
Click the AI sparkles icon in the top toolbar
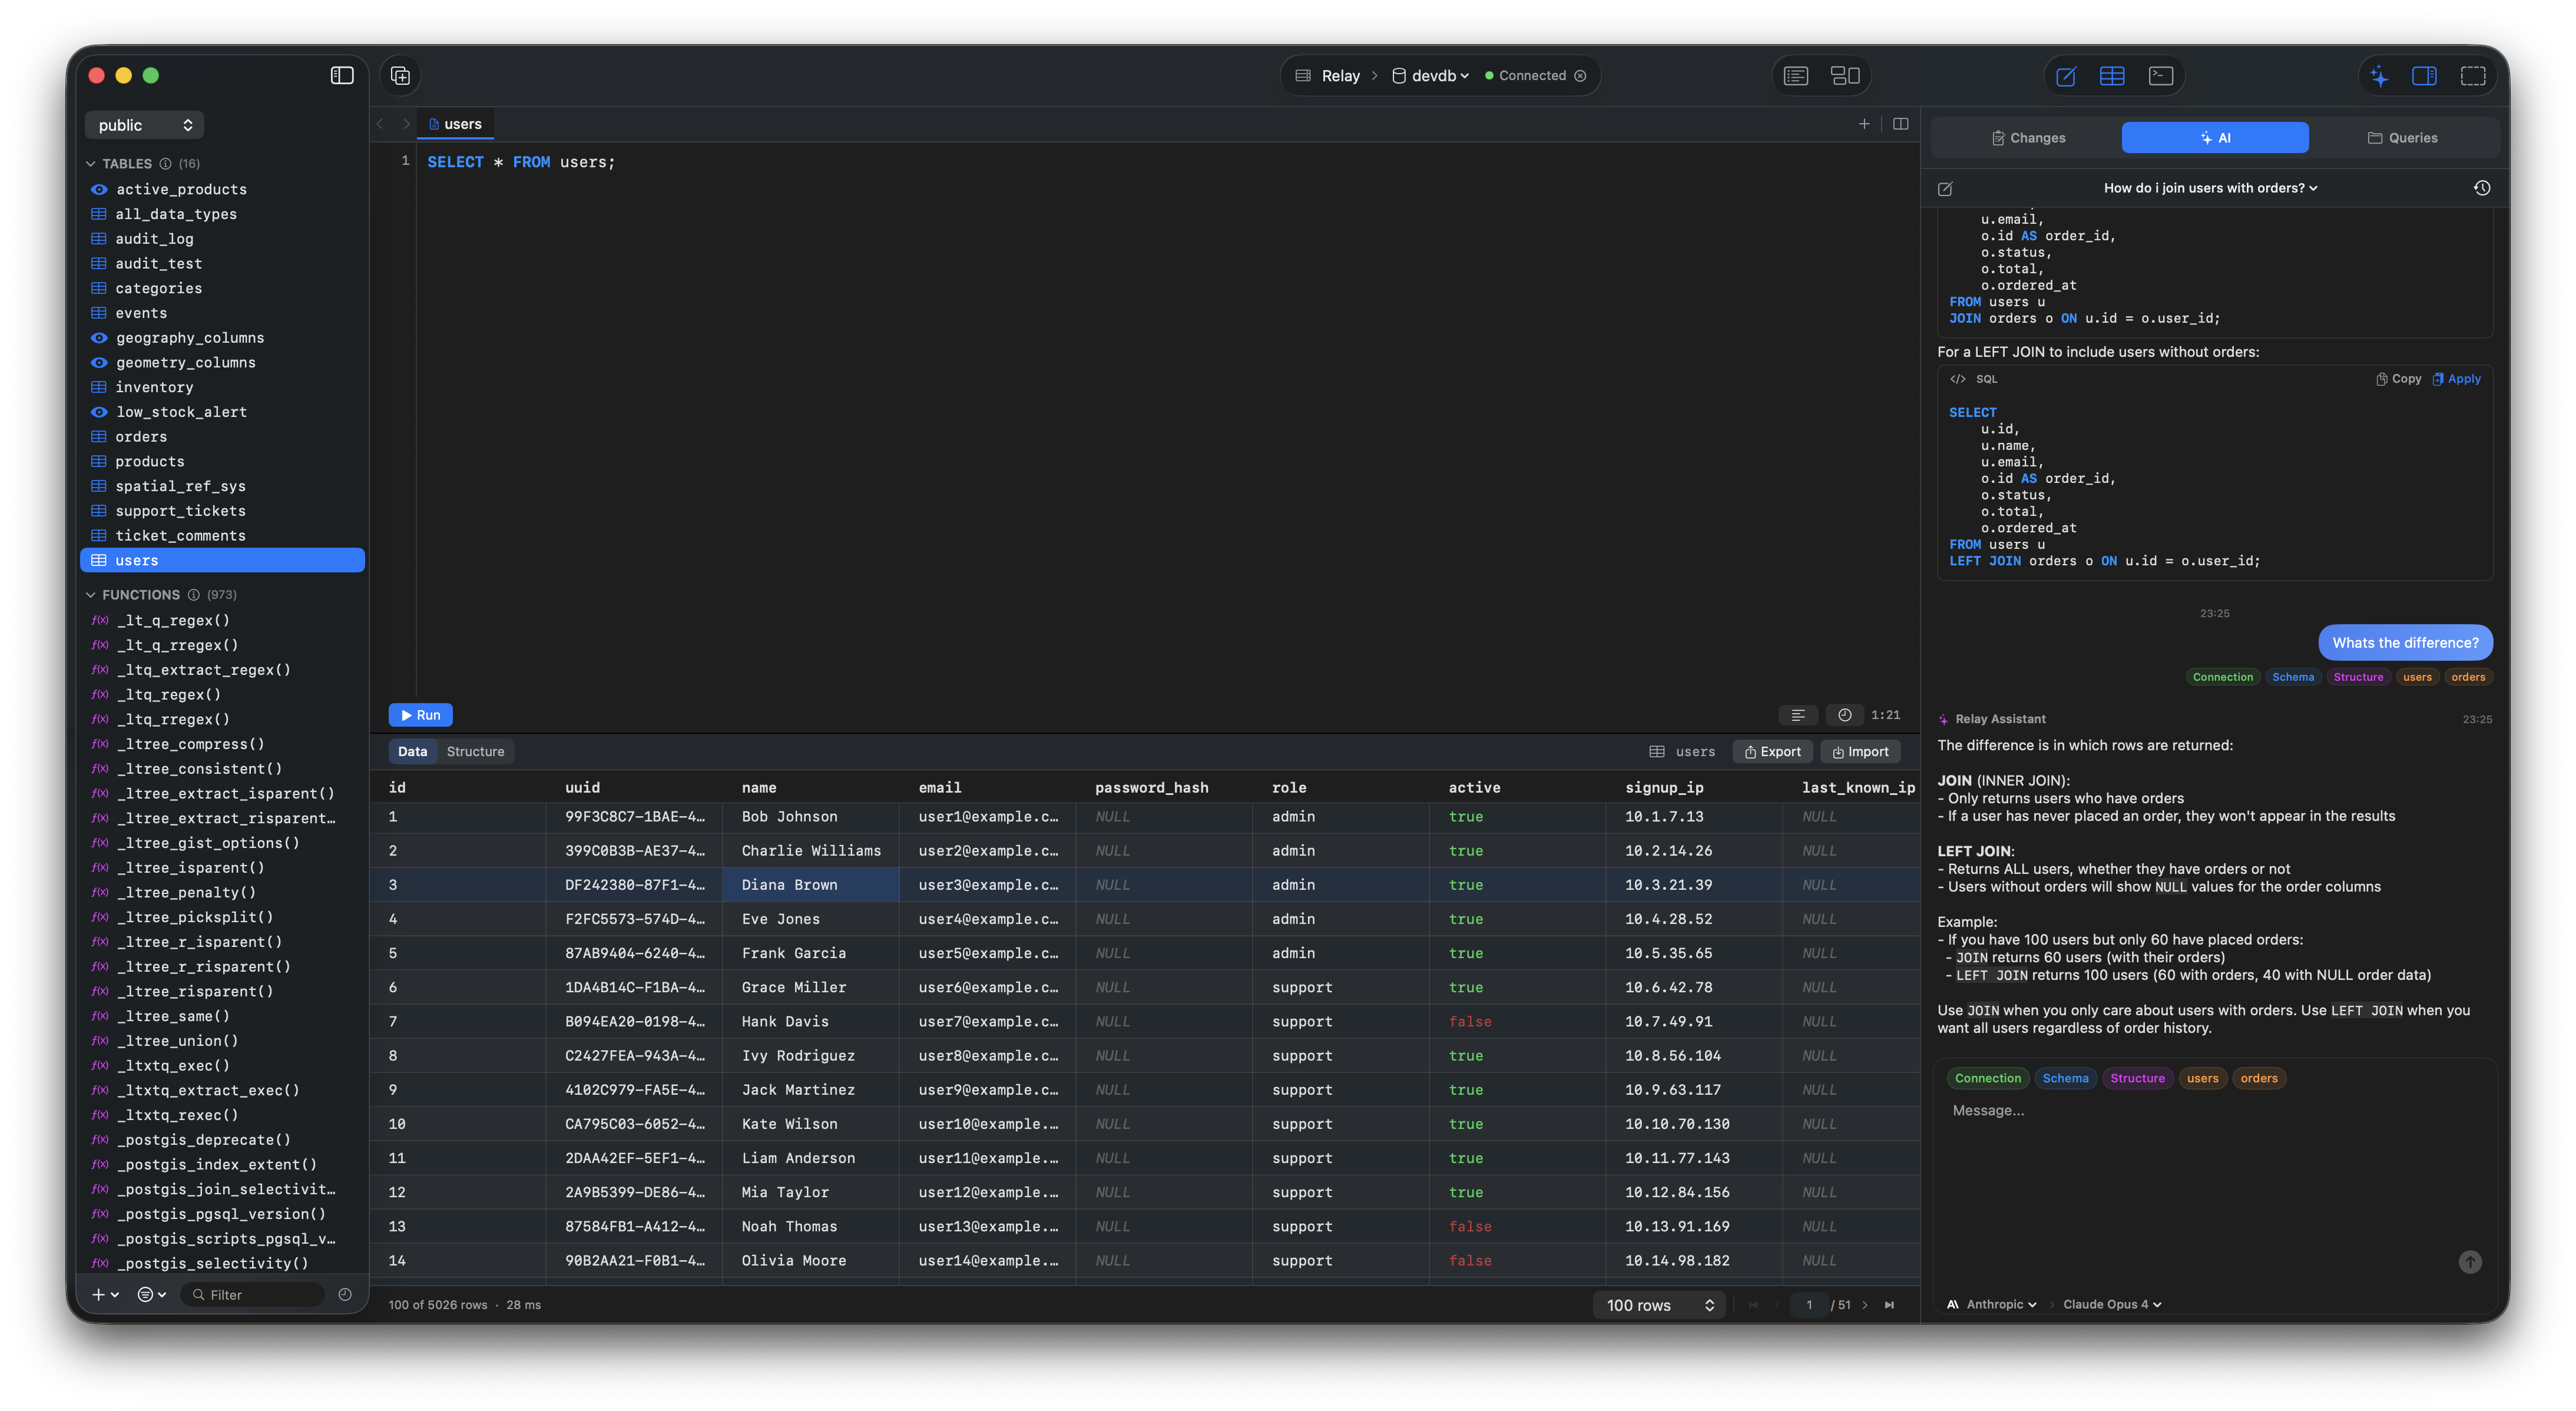click(x=2380, y=75)
